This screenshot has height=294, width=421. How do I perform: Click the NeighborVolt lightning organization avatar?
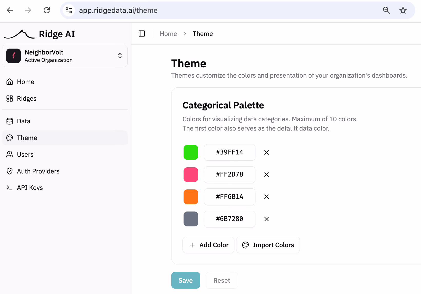click(13, 56)
